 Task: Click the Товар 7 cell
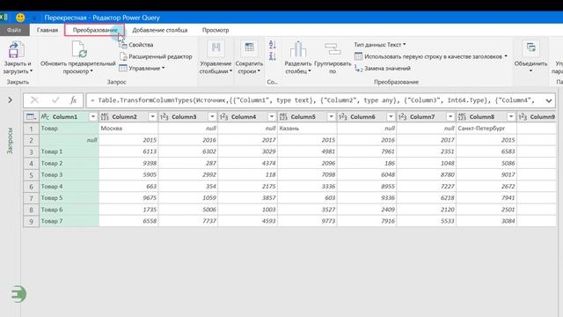coord(69,221)
